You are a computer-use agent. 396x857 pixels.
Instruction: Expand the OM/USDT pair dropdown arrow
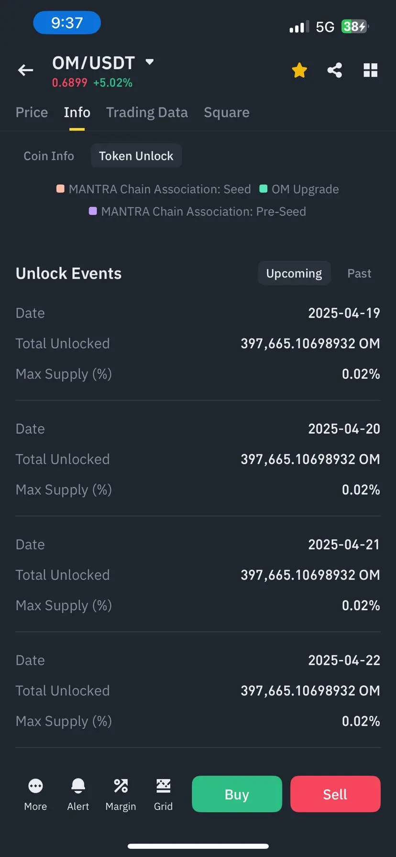(x=150, y=62)
